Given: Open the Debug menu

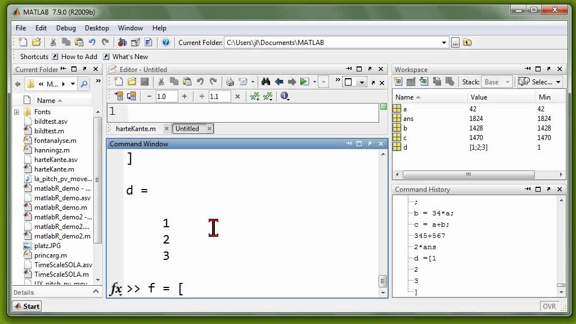Looking at the screenshot, I should (66, 28).
